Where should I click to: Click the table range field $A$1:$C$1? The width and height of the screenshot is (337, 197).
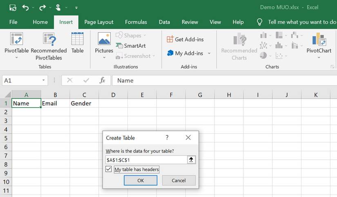[x=146, y=160]
